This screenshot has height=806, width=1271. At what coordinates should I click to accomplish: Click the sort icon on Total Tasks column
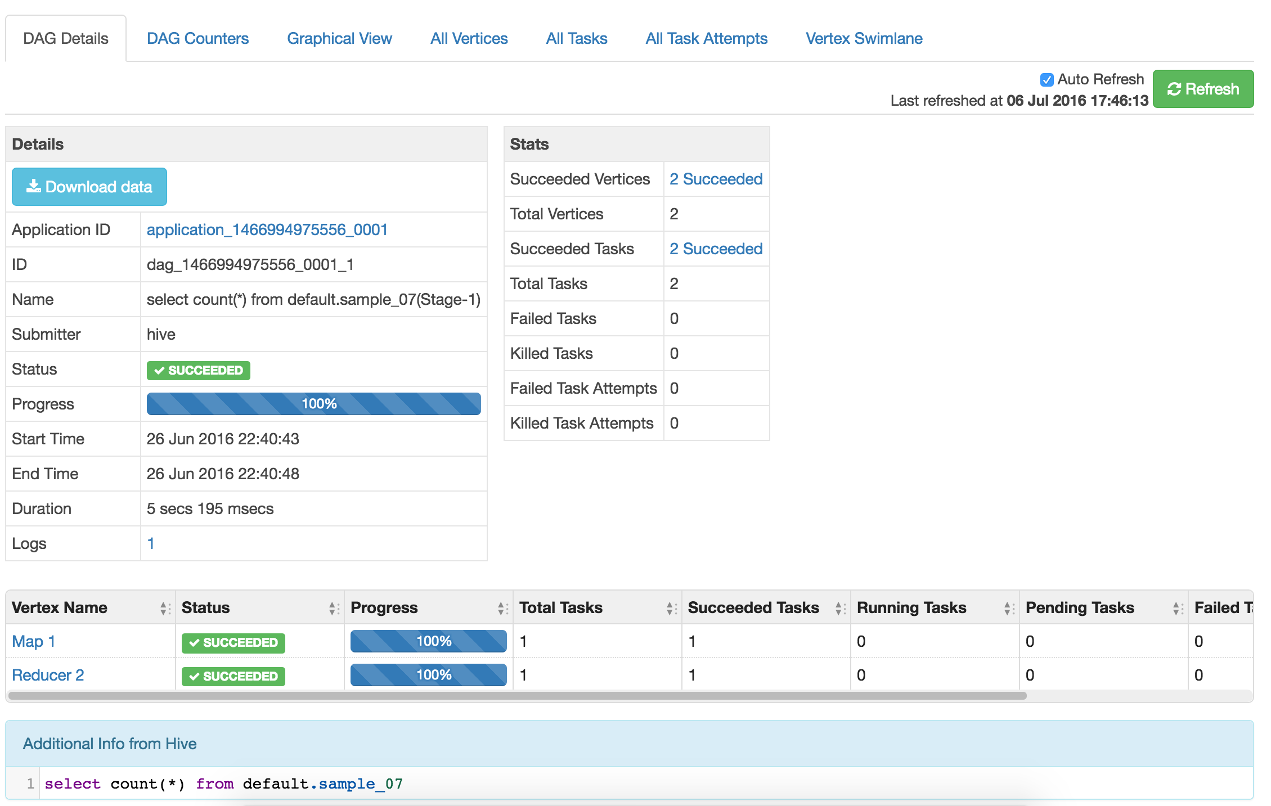(x=670, y=607)
